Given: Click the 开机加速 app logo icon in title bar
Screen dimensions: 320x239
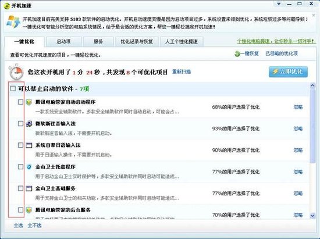Looking at the screenshot, I should (x=7, y=6).
